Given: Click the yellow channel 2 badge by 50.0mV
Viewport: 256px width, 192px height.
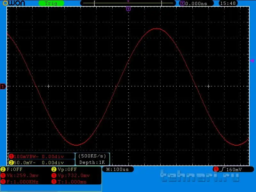Looking at the screenshot, I should pyautogui.click(x=11, y=163).
